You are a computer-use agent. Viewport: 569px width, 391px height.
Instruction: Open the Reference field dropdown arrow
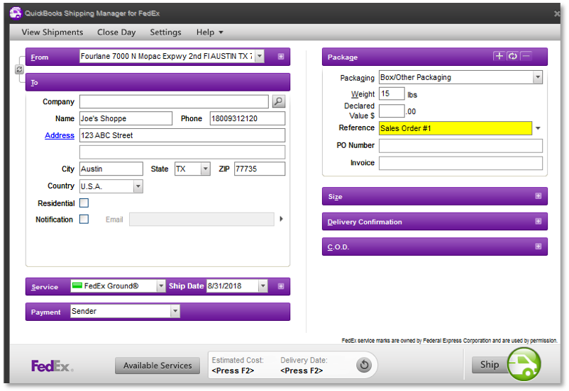tap(538, 128)
